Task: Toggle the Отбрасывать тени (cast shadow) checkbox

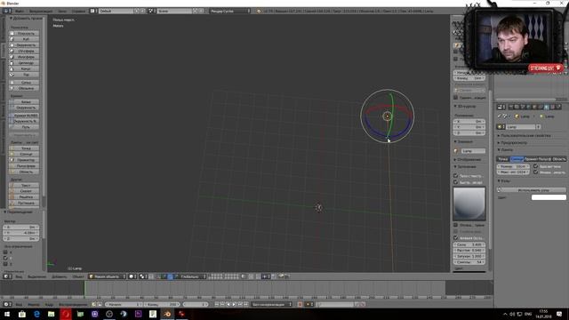Action: [x=535, y=166]
